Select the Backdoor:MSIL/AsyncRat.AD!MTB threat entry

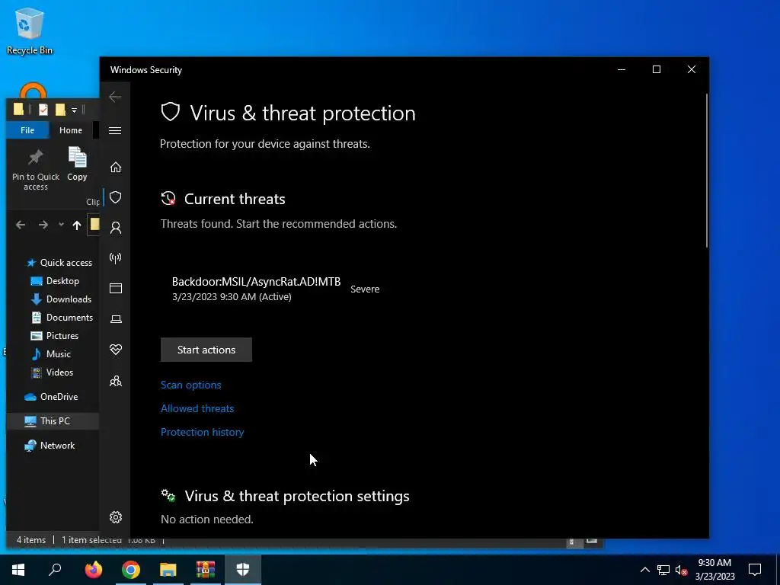tap(256, 289)
